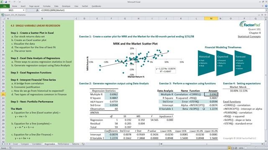Switch to the Home ribbon tab
The height and width of the screenshot is (150, 268).
point(15,6)
